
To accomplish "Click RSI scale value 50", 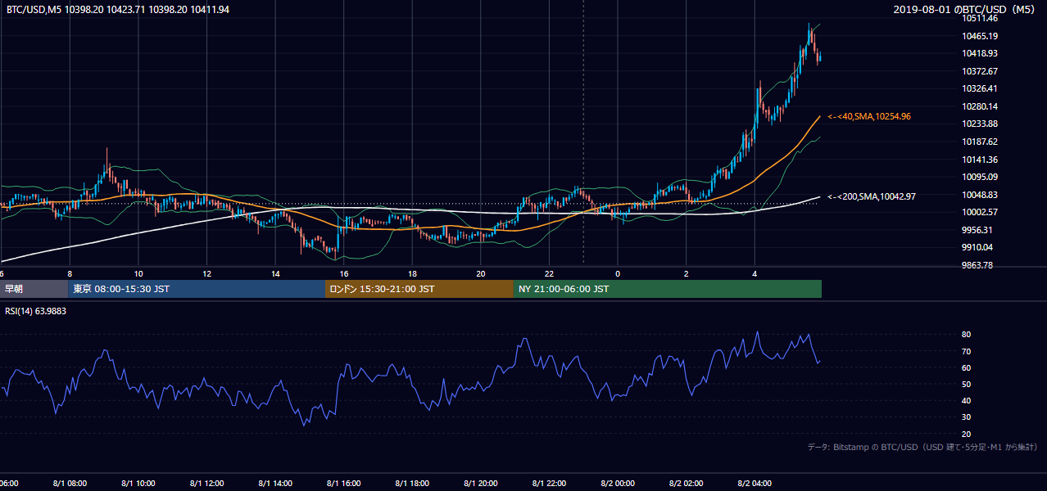I will [967, 384].
